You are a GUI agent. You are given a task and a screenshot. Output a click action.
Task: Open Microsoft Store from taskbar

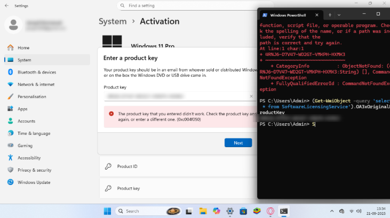[x=243, y=211]
